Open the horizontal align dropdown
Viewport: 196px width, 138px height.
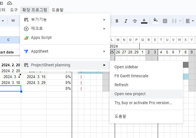pyautogui.click(x=190, y=21)
